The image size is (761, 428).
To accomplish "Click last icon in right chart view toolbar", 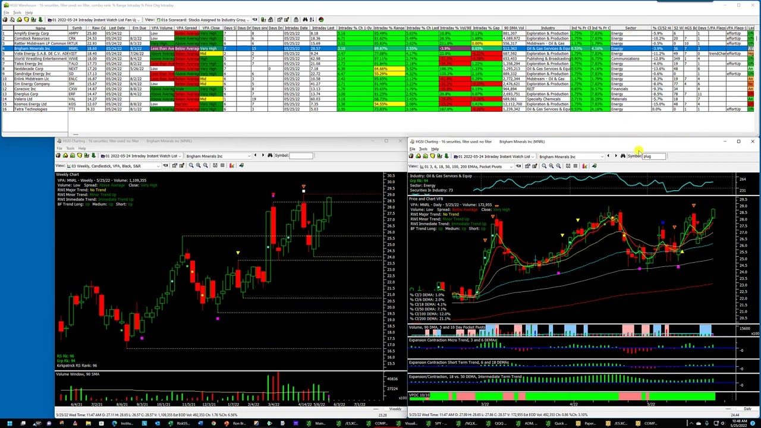I will [x=594, y=166].
